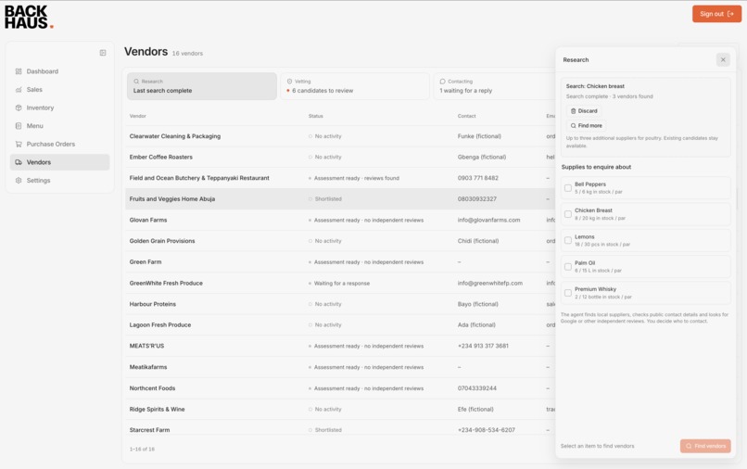Click the Contacting chat bubble icon
This screenshot has height=469, width=747.
pyautogui.click(x=443, y=82)
